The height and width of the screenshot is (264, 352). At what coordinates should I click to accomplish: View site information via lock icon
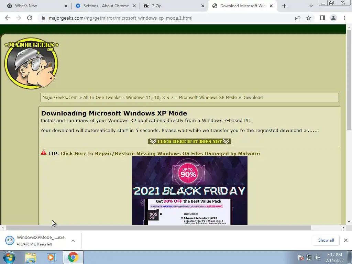tap(43, 18)
